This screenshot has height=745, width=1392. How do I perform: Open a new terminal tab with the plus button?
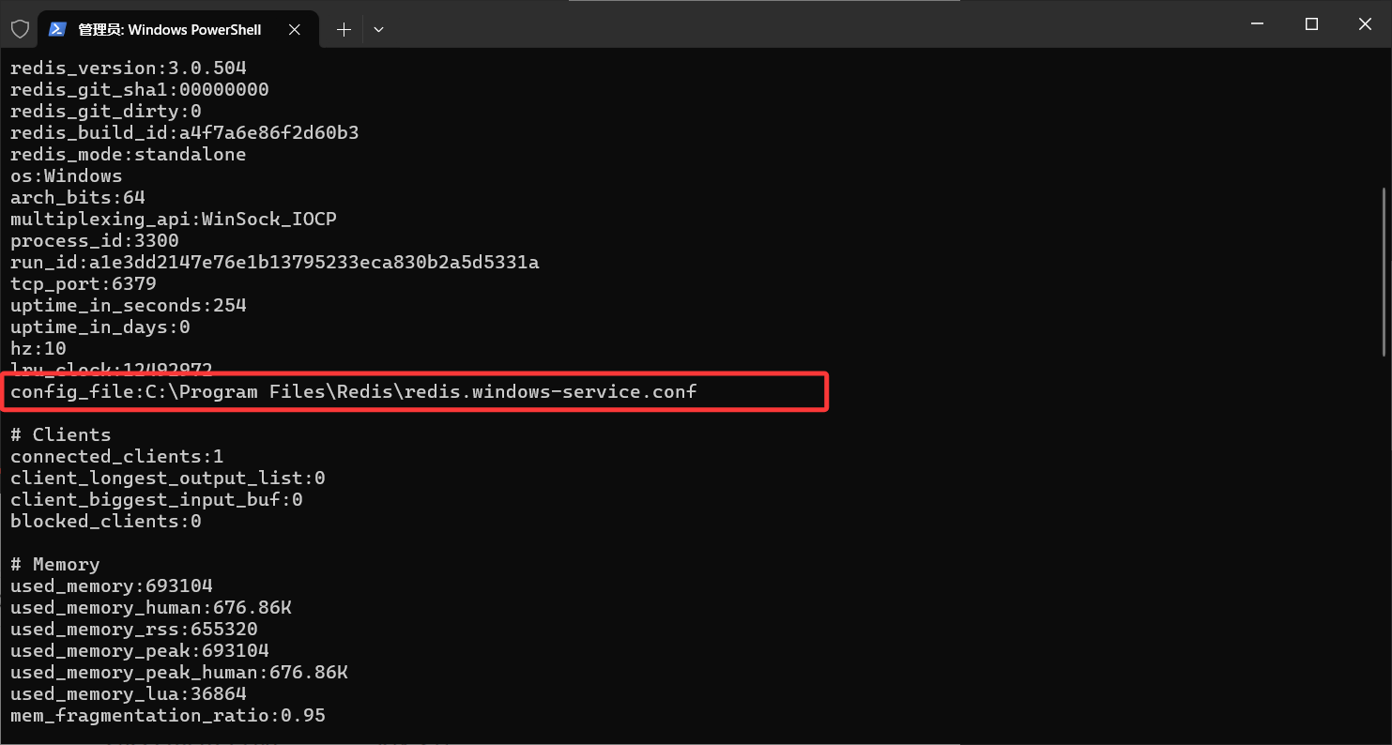click(x=343, y=29)
